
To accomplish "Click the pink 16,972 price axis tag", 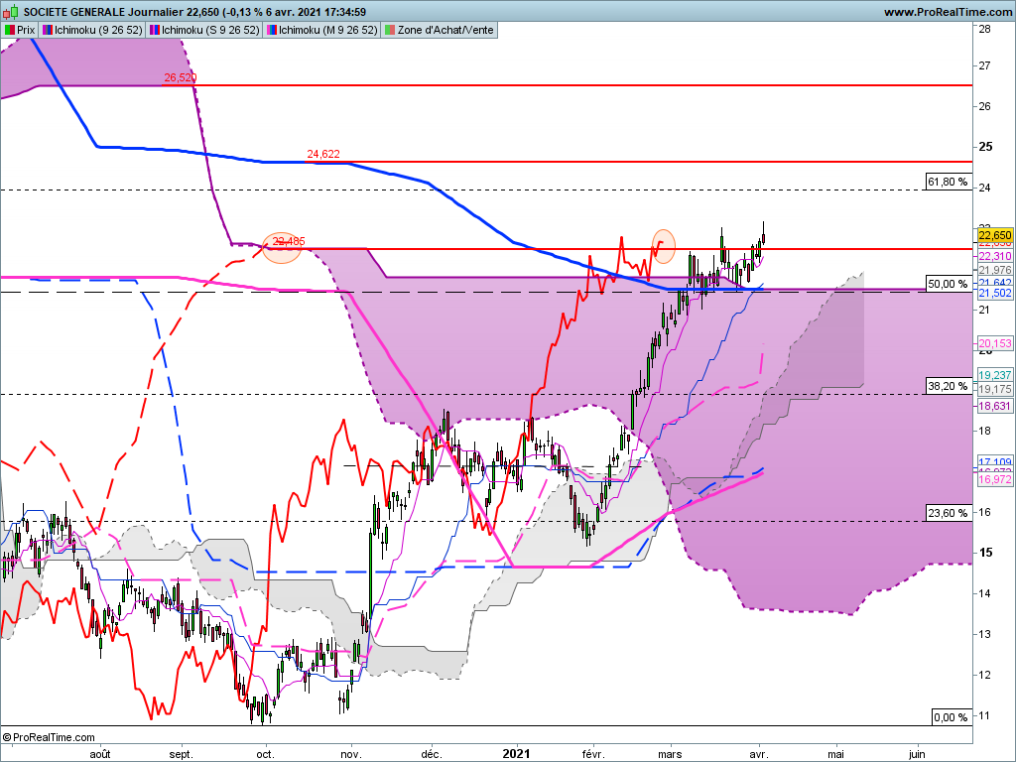I will pyautogui.click(x=994, y=479).
